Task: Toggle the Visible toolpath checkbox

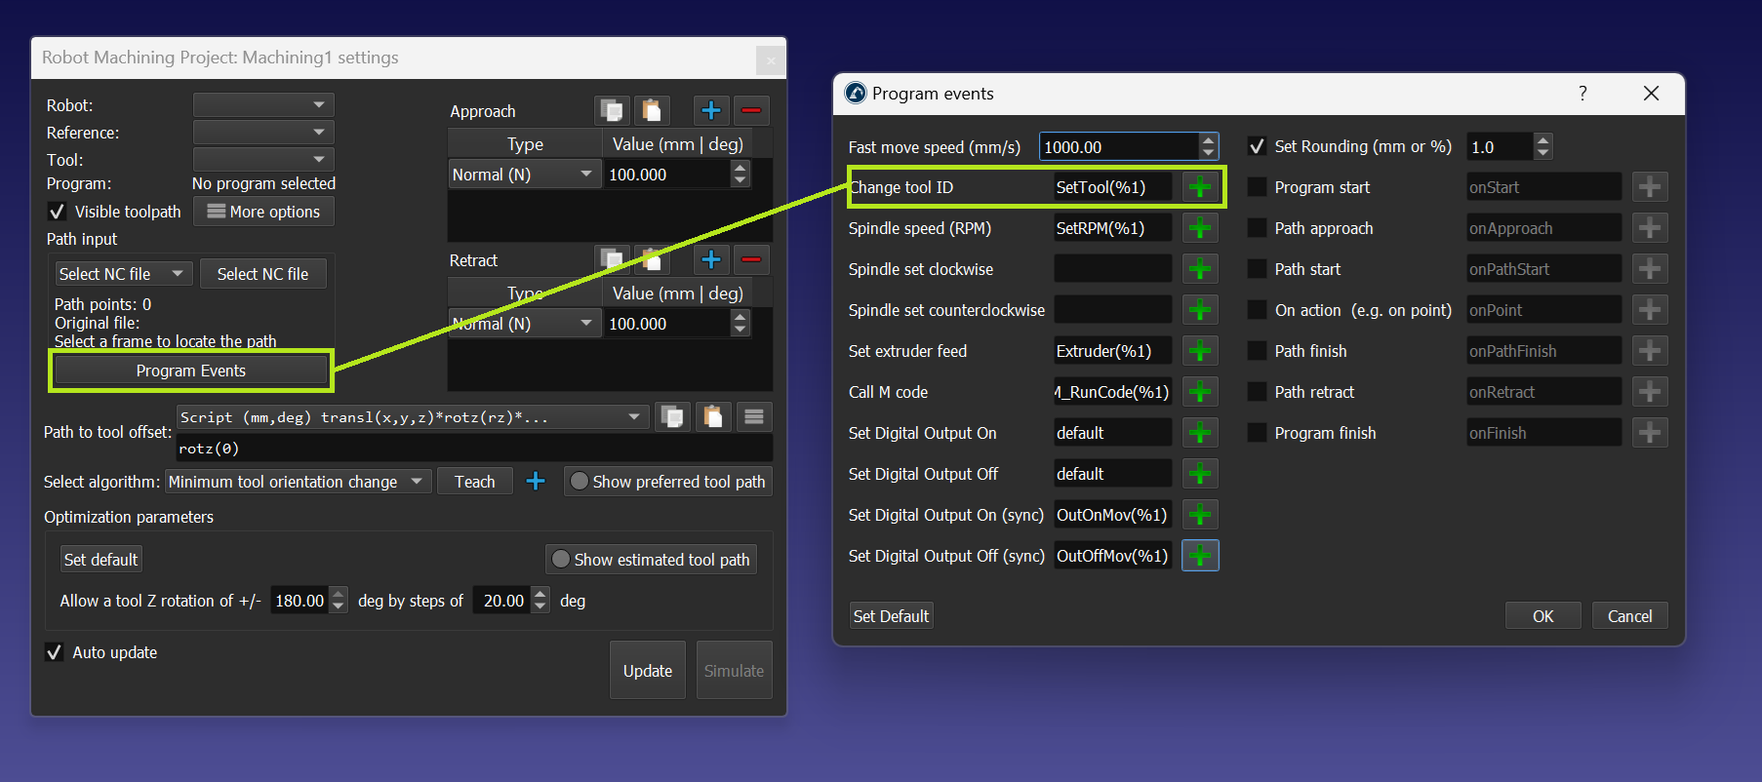Action: [x=58, y=212]
